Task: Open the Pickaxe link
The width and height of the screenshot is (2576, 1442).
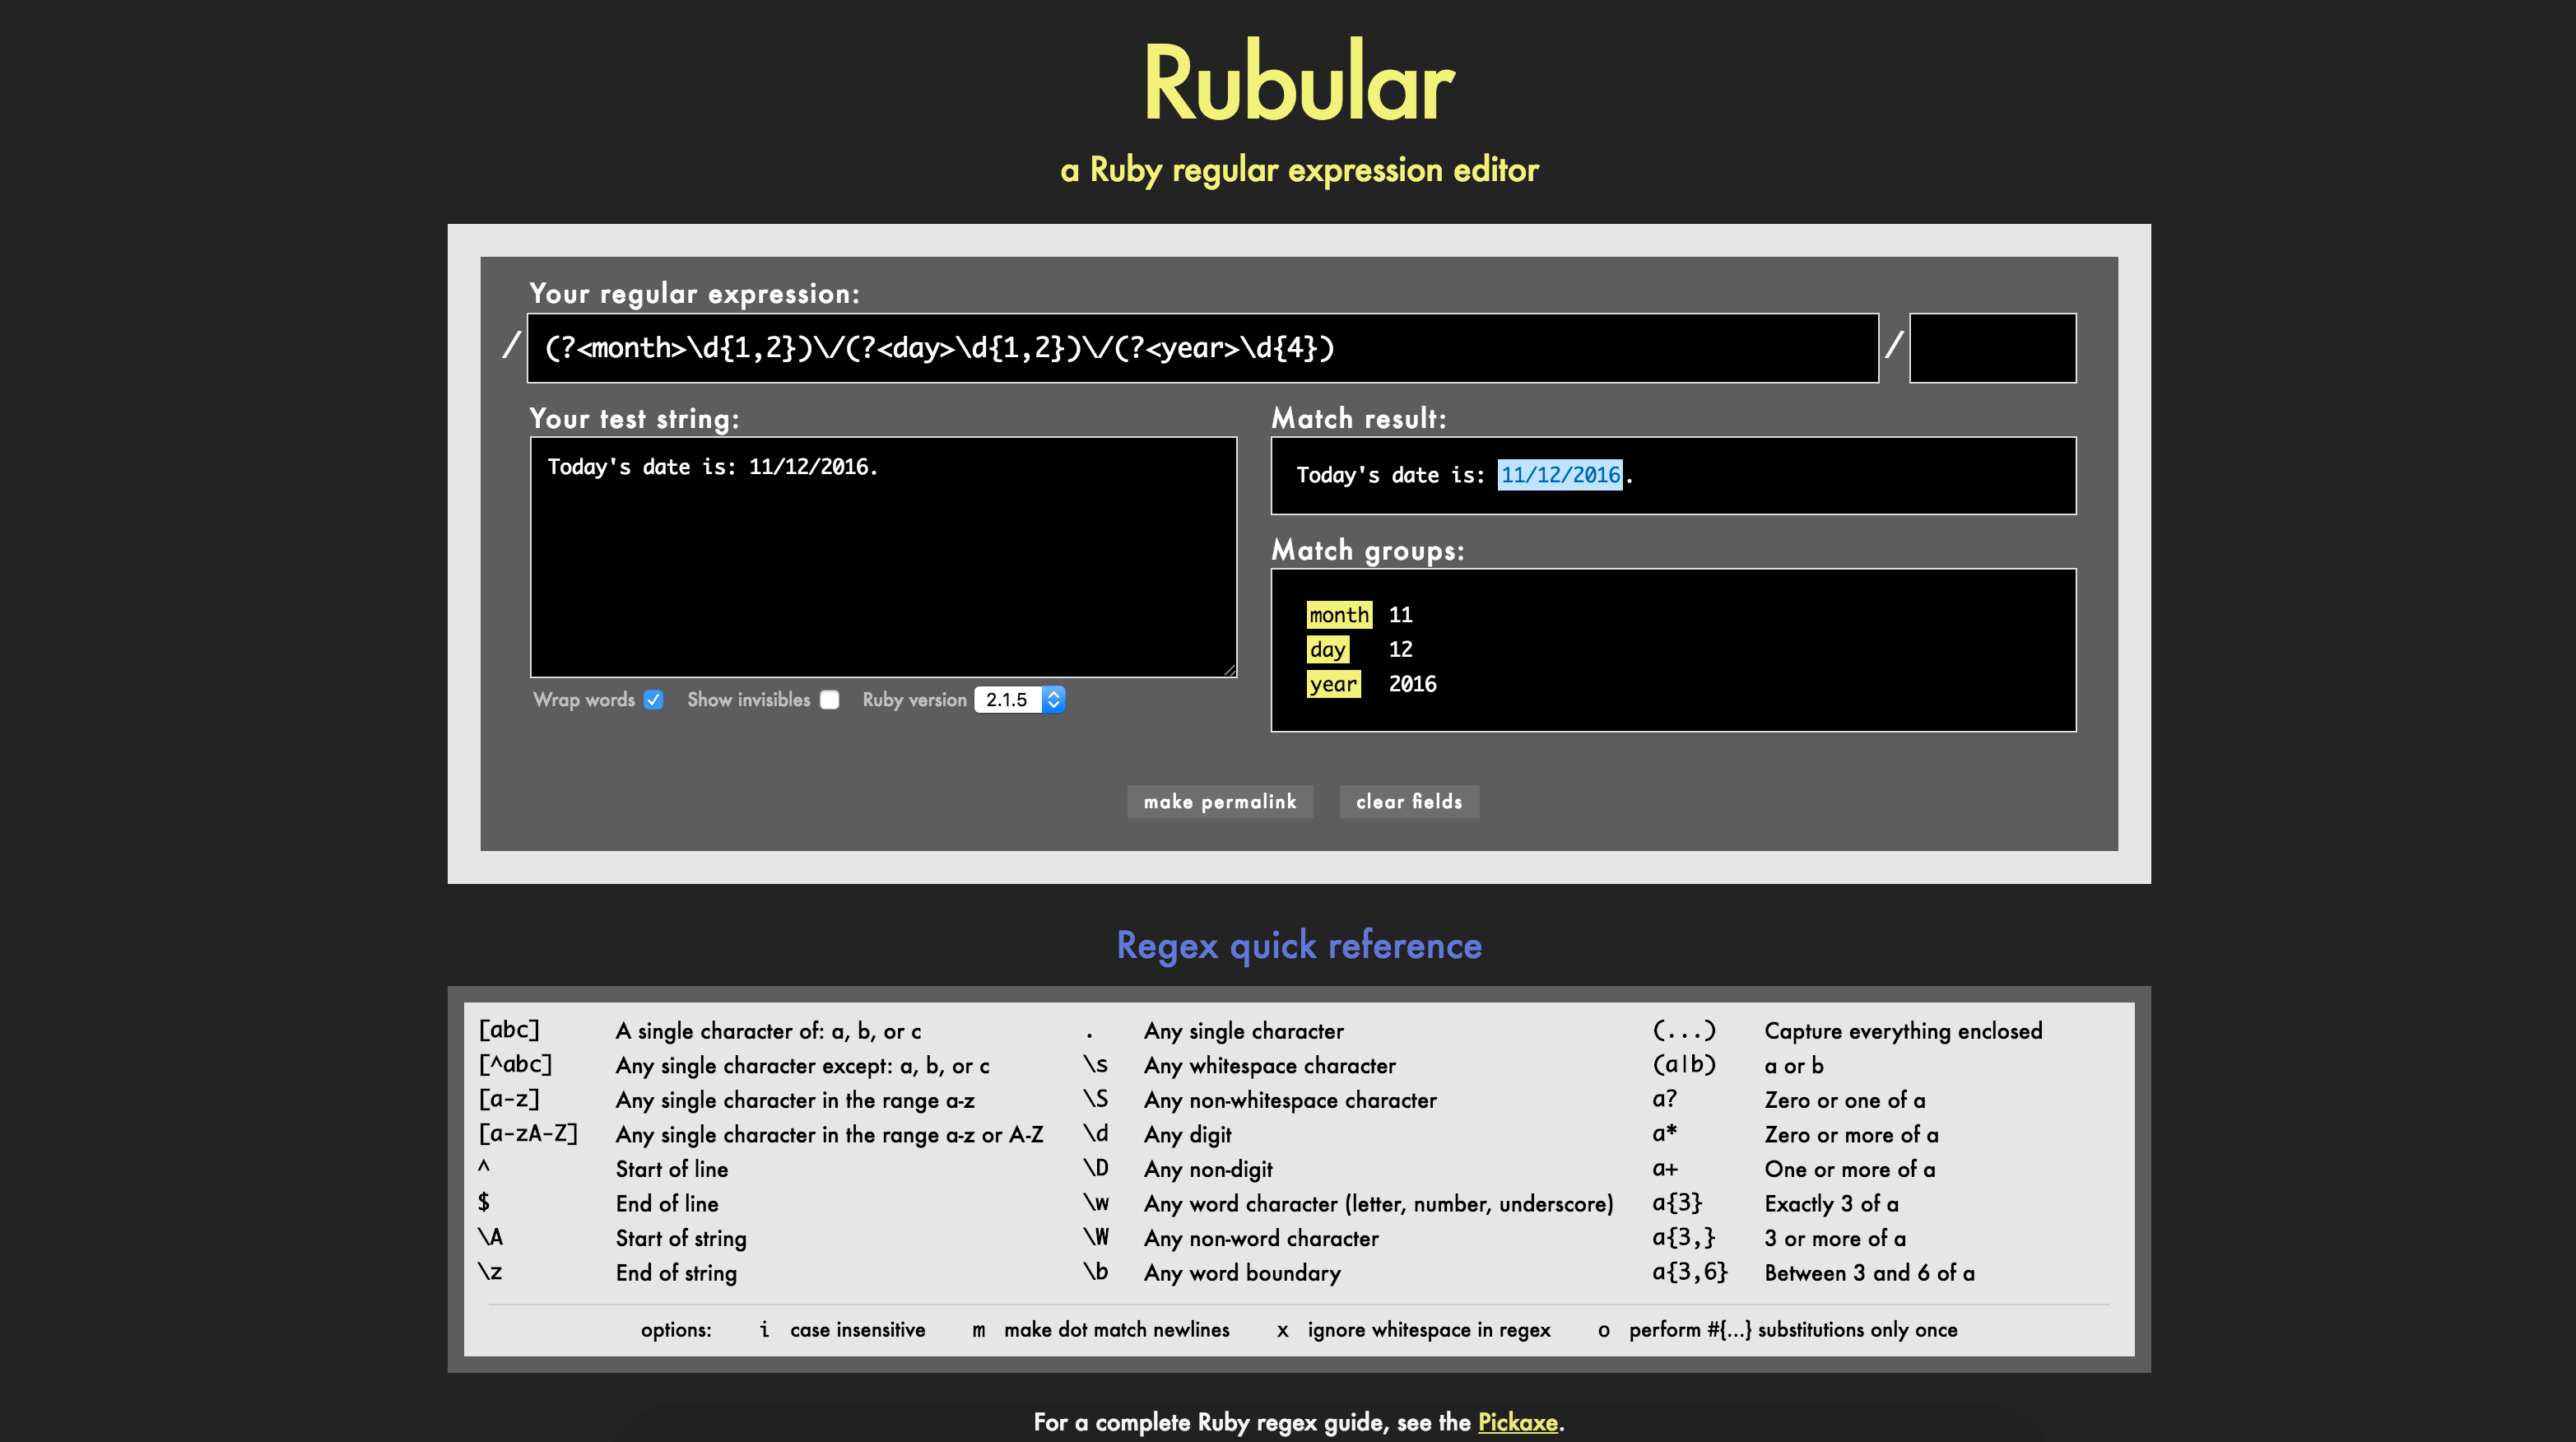Action: point(1518,1423)
